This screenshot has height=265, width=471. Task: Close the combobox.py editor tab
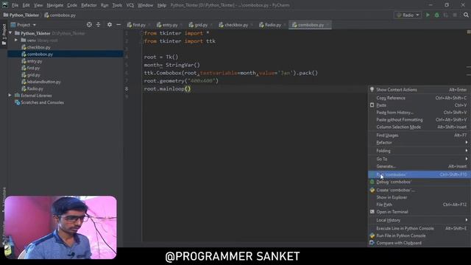point(327,25)
